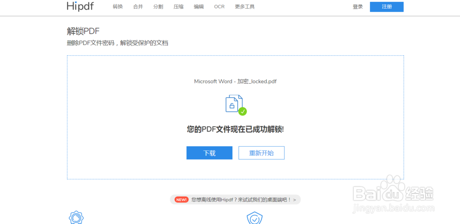Click the 重新开始 button

[261, 153]
